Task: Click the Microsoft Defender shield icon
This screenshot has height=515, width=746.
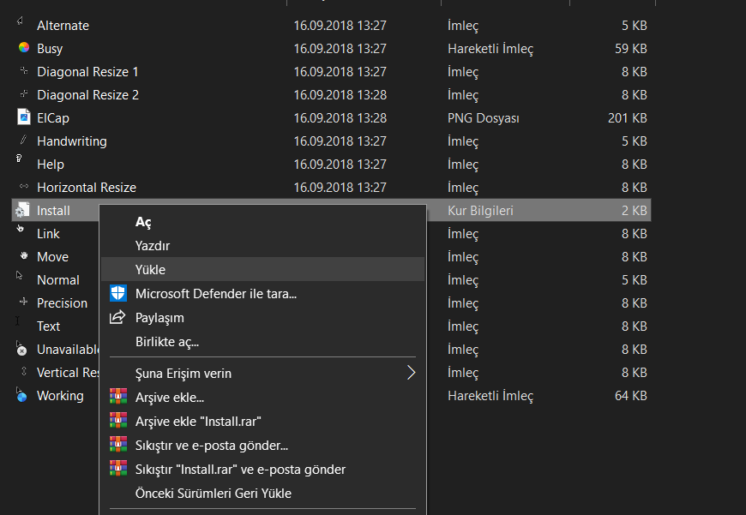Action: click(118, 294)
